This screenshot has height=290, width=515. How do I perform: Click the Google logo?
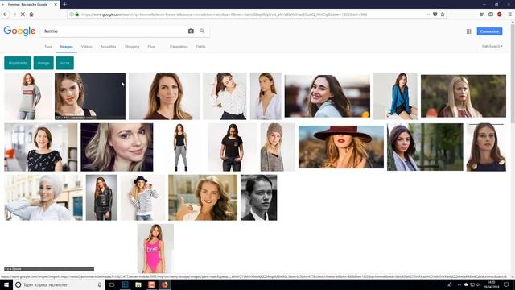tap(19, 31)
